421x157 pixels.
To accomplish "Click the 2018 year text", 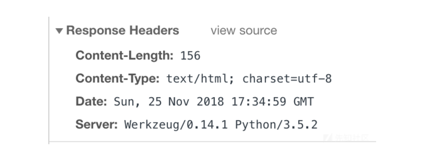I will pos(210,102).
